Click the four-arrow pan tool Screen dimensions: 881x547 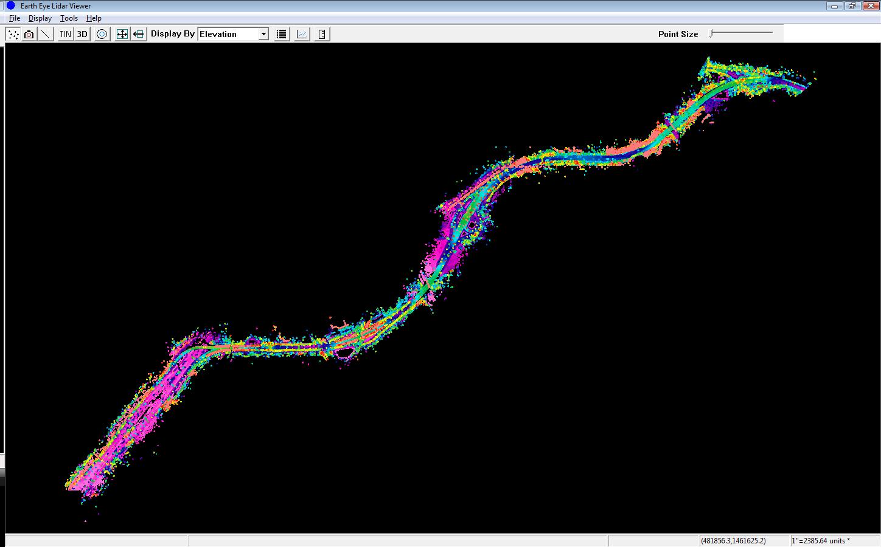pos(122,34)
